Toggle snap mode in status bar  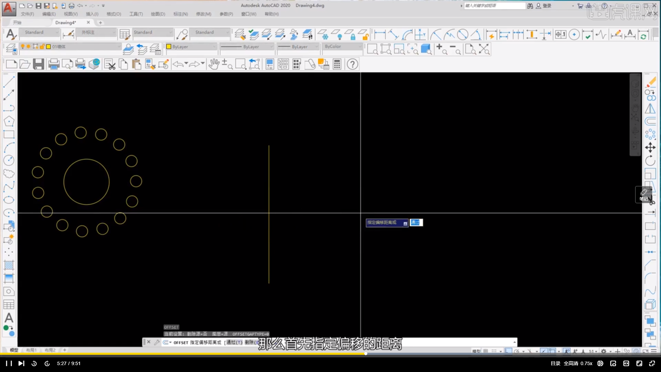(494, 351)
